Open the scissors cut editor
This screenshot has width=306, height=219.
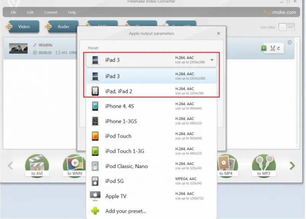tap(273, 48)
